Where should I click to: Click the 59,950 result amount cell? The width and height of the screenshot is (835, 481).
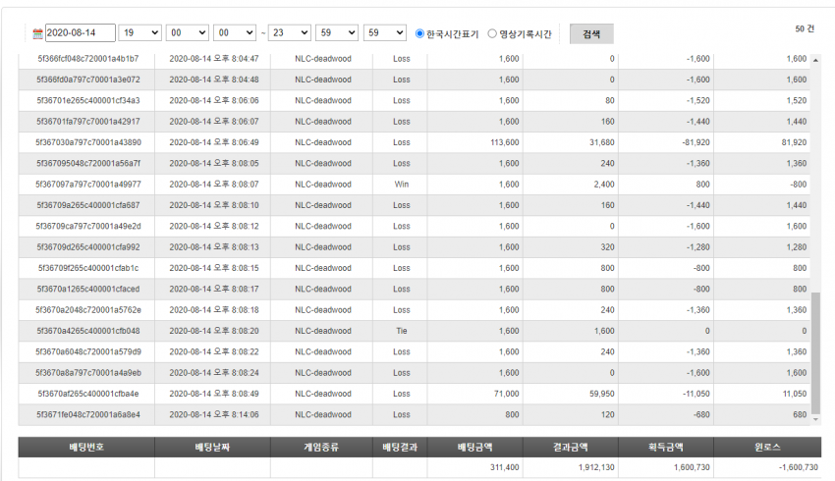(x=602, y=394)
